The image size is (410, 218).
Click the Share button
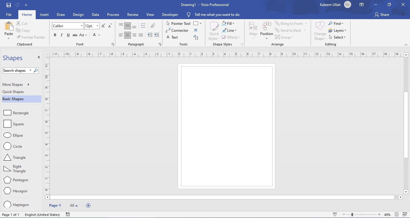coord(381,14)
